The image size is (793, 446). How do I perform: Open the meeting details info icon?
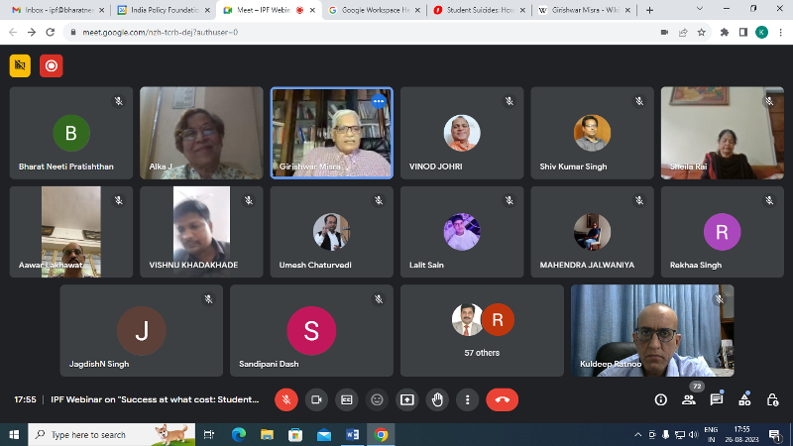coord(661,399)
